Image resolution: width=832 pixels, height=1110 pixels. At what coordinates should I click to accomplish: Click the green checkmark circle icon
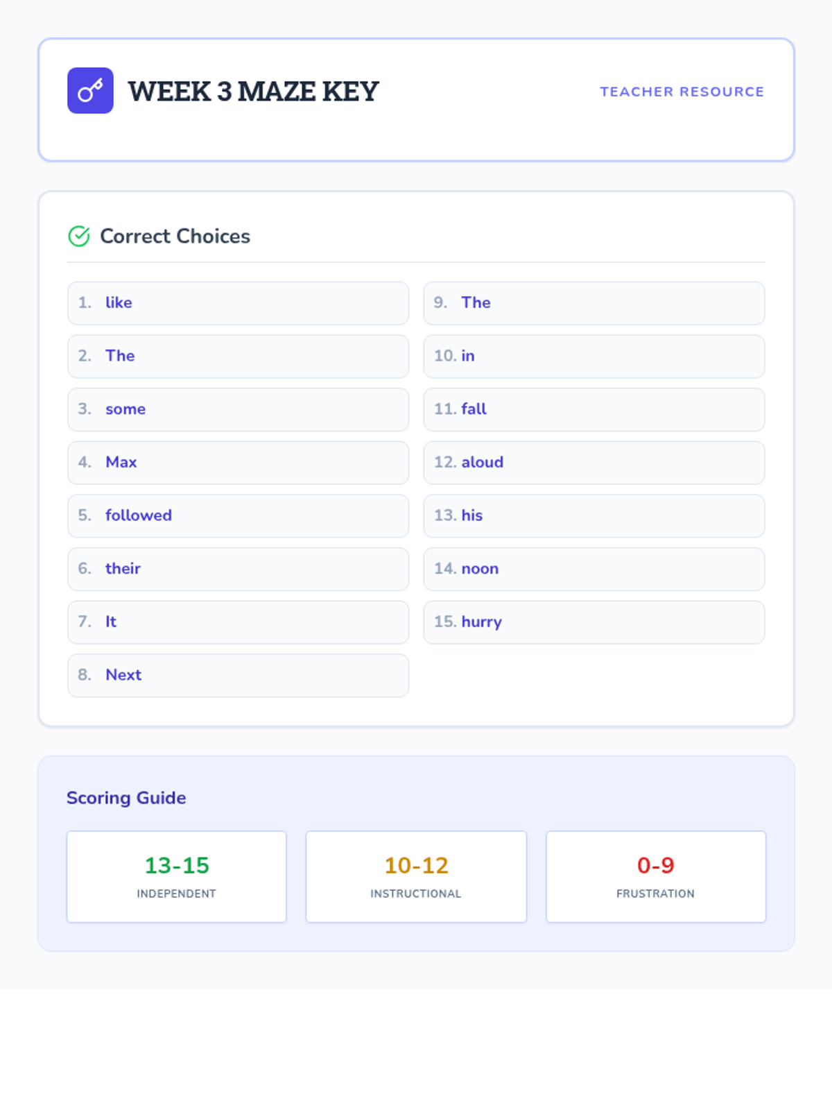[79, 237]
